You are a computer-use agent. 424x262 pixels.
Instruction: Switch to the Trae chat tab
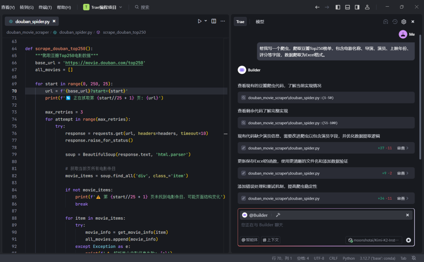click(240, 22)
